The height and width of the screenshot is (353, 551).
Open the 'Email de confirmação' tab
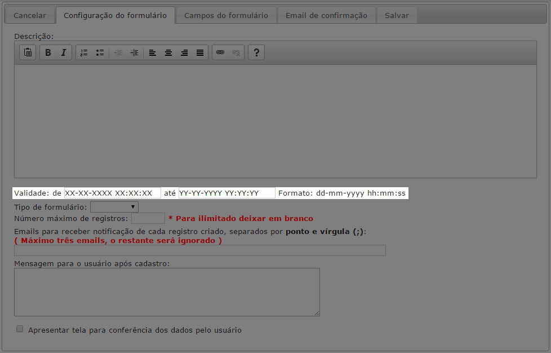[326, 15]
